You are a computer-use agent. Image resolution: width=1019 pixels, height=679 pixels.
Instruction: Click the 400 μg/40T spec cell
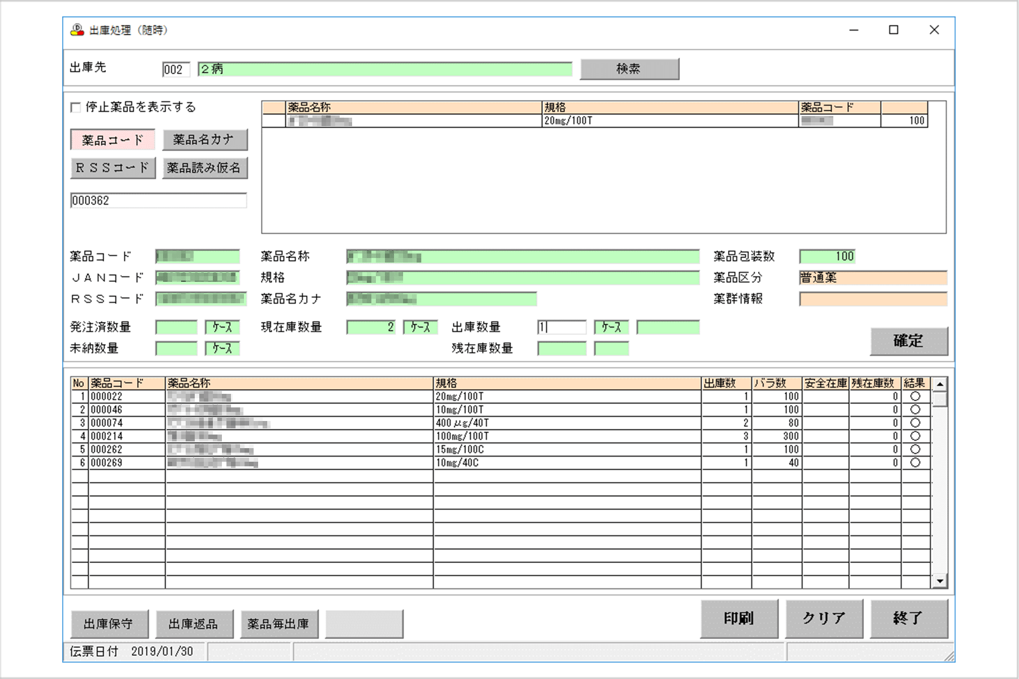coord(567,423)
